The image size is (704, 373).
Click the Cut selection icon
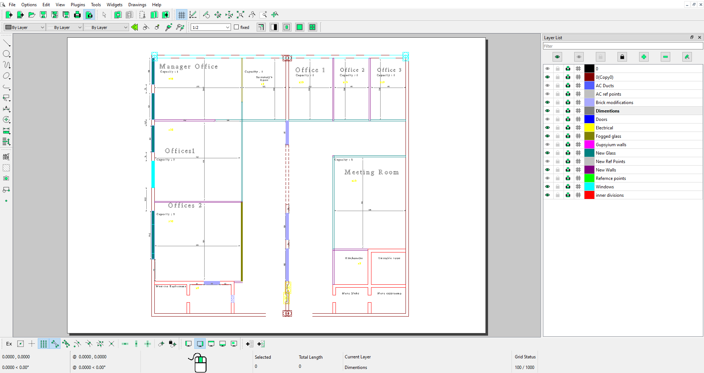point(143,15)
